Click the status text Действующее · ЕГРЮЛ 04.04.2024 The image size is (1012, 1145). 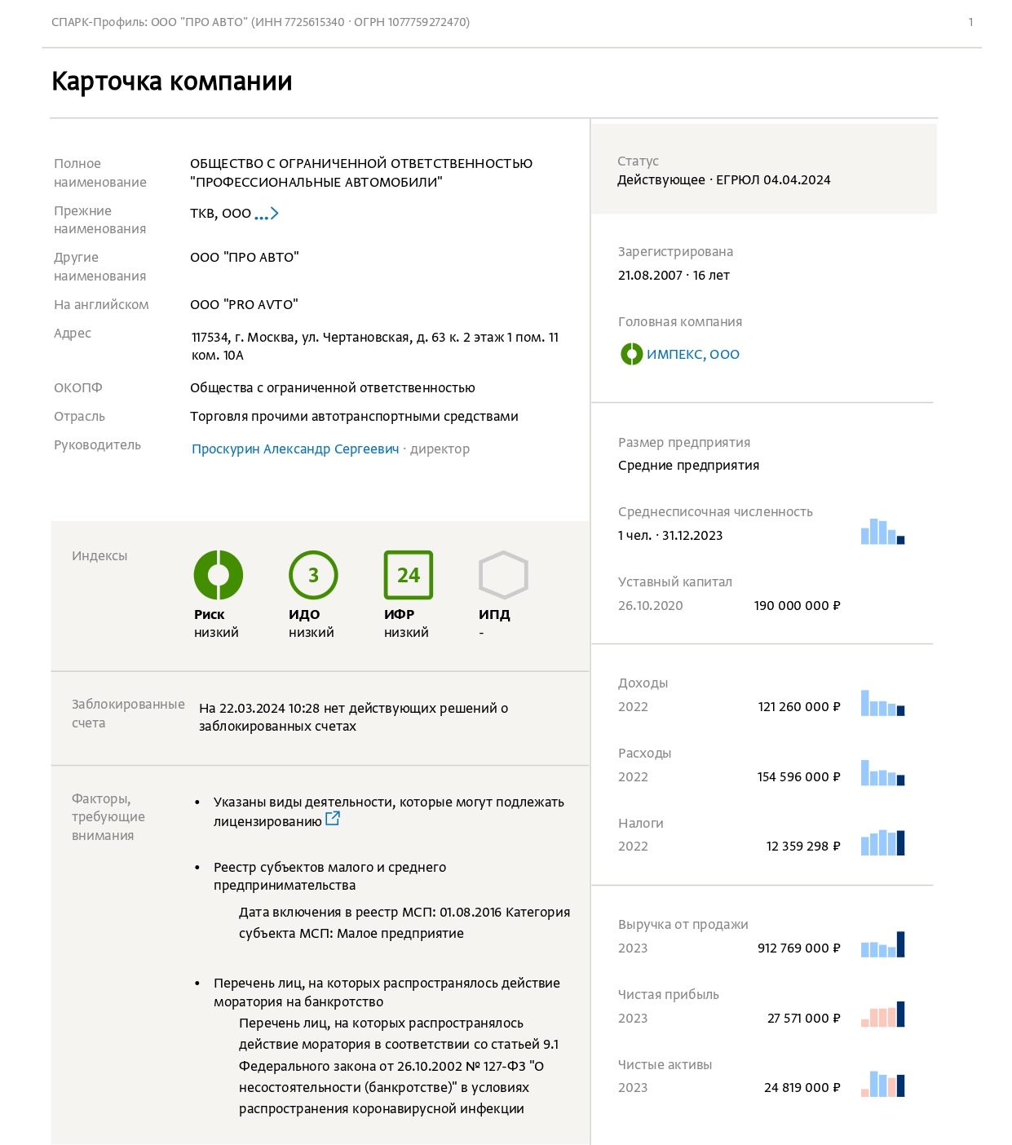coord(723,179)
